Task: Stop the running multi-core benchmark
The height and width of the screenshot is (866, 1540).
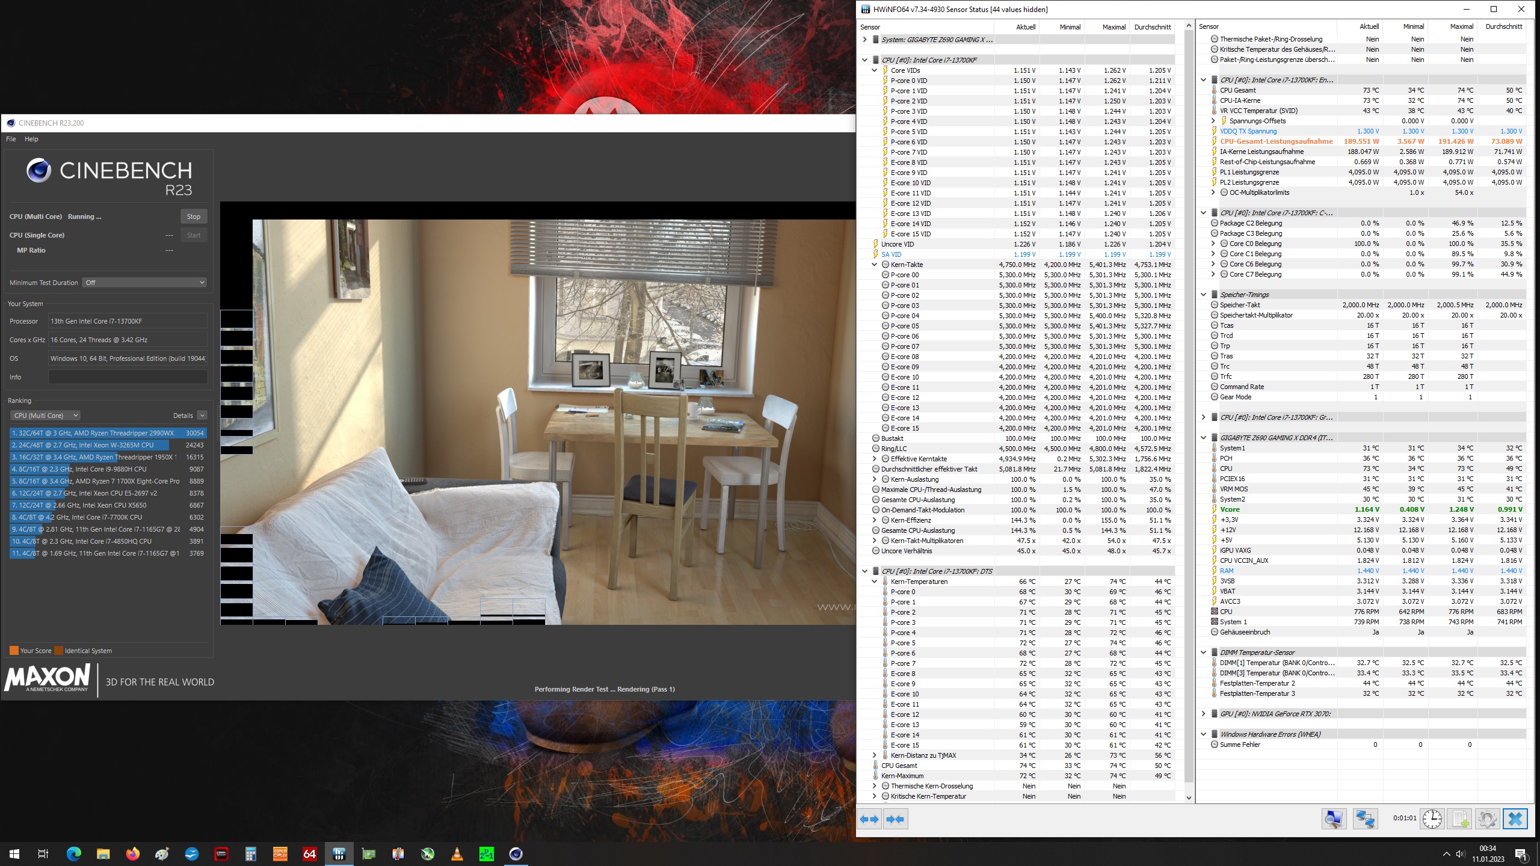Action: [x=193, y=216]
